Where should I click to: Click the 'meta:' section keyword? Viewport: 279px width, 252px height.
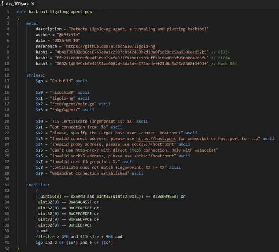(x=32, y=23)
